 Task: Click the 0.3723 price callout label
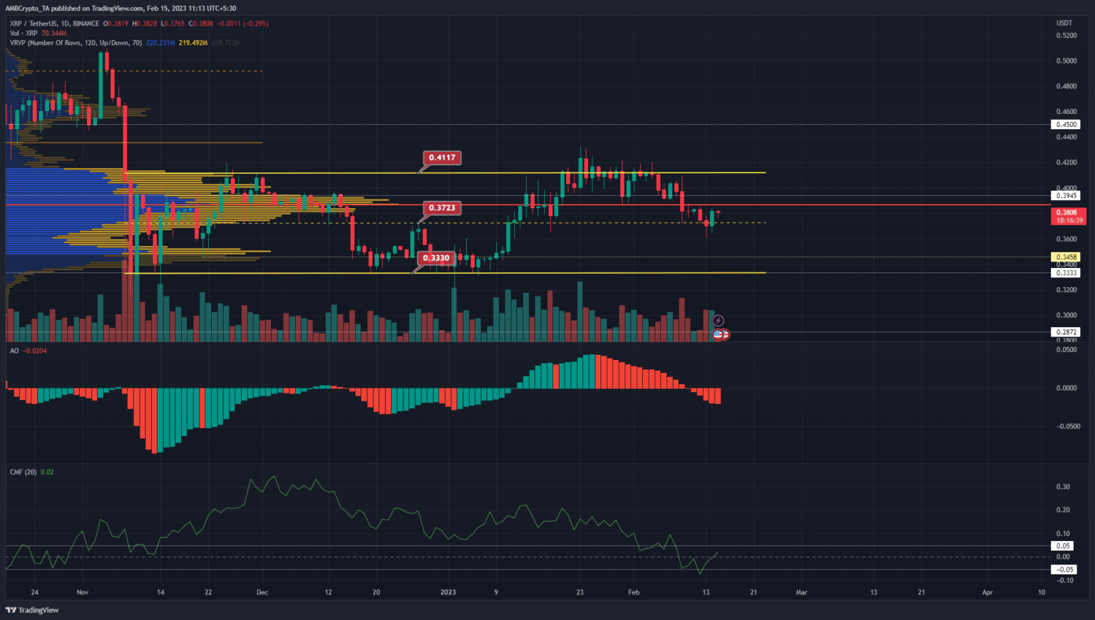442,208
